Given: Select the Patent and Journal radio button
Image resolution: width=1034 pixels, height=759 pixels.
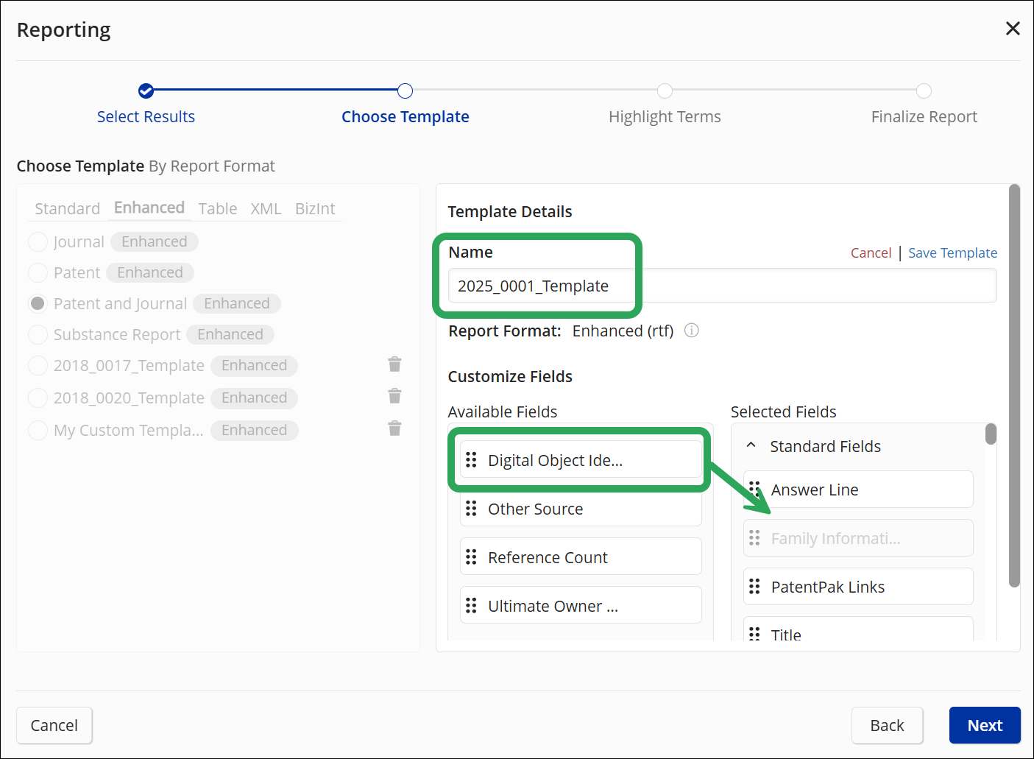Looking at the screenshot, I should [x=38, y=303].
